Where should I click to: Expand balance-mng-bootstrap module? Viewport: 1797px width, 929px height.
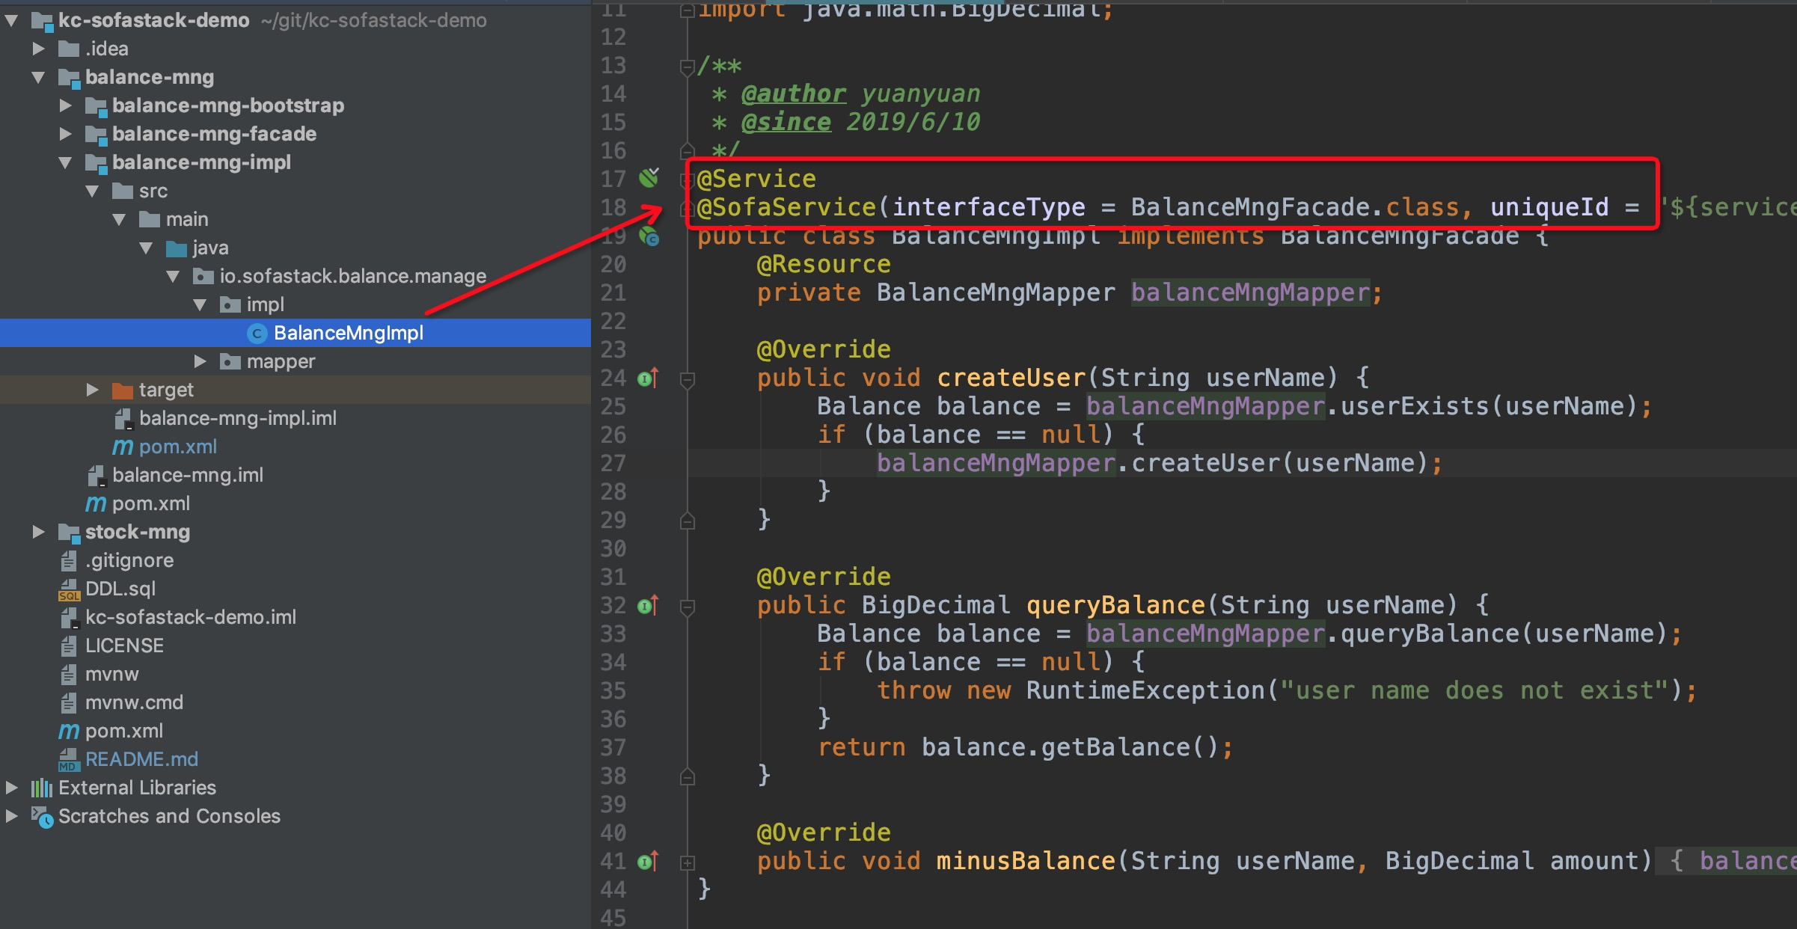(x=65, y=105)
